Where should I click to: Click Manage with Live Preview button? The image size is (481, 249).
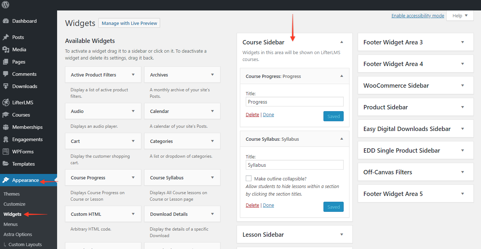(129, 23)
